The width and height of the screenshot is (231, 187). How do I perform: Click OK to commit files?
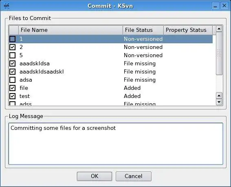point(95,176)
